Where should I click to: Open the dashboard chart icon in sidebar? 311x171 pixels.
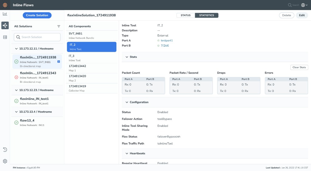pos(5,14)
